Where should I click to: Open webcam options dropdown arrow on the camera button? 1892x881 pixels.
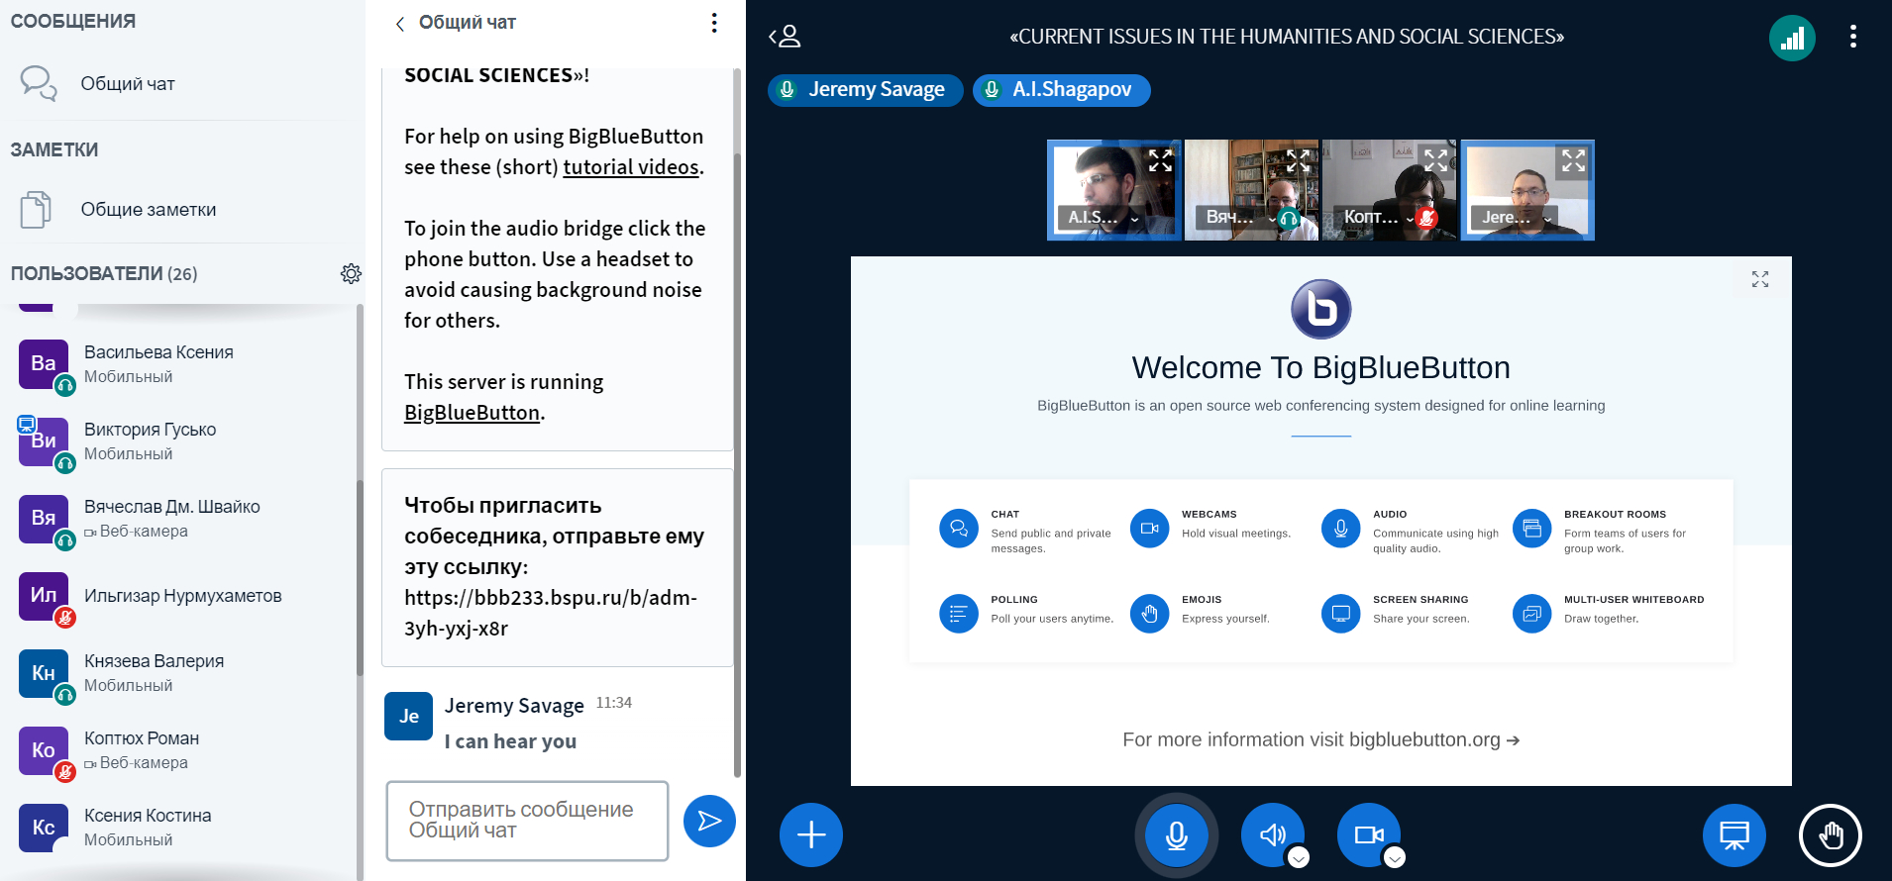[1394, 857]
